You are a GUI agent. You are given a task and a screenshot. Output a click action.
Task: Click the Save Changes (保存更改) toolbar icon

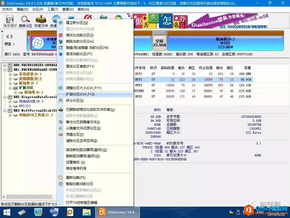(x=10, y=21)
